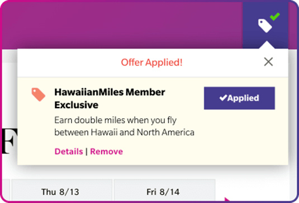Screen dimensions: 299x203
Task: Click the green checkmark on header tag
Action: [x=275, y=17]
